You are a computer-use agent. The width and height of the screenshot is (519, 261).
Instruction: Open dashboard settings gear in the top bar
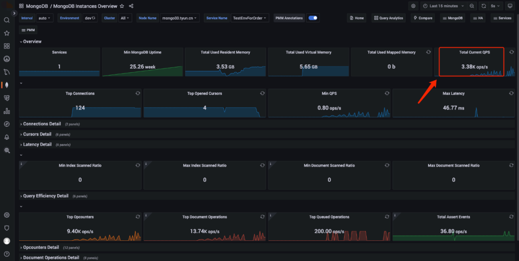pyautogui.click(x=413, y=6)
